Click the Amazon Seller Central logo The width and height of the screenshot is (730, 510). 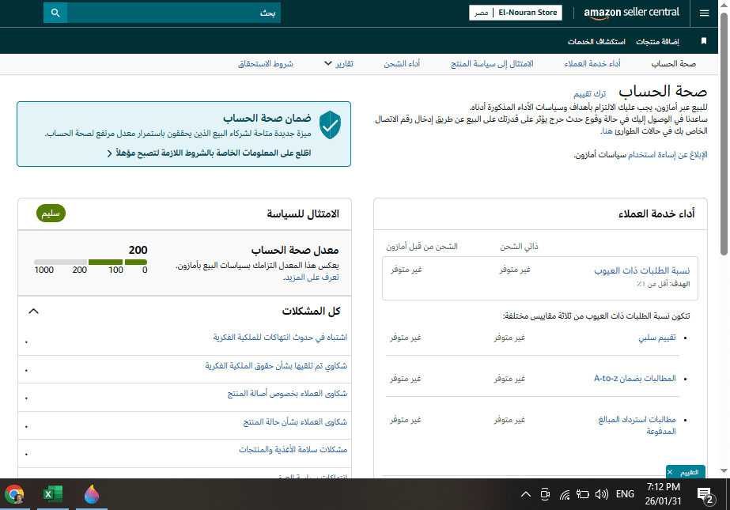pos(631,13)
